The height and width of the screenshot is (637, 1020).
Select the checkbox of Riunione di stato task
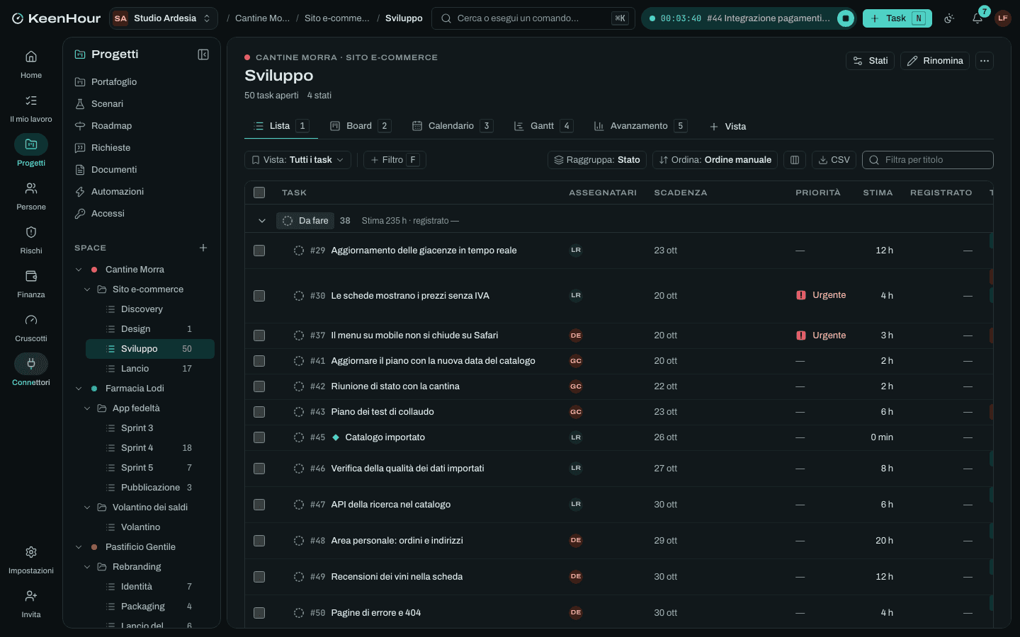tap(259, 386)
